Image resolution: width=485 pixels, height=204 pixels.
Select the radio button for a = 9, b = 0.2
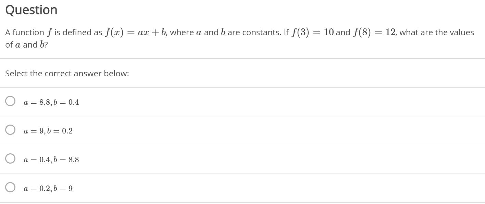pos(10,129)
